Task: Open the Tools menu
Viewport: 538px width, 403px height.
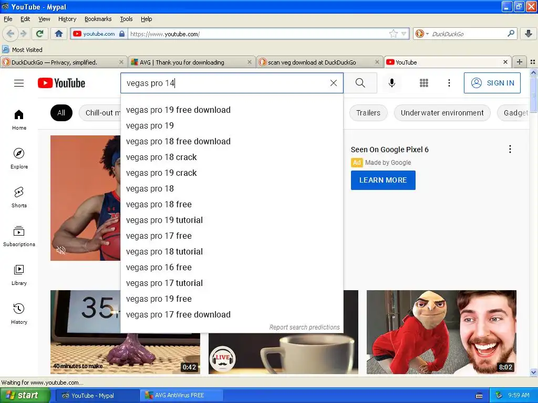Action: pyautogui.click(x=126, y=19)
